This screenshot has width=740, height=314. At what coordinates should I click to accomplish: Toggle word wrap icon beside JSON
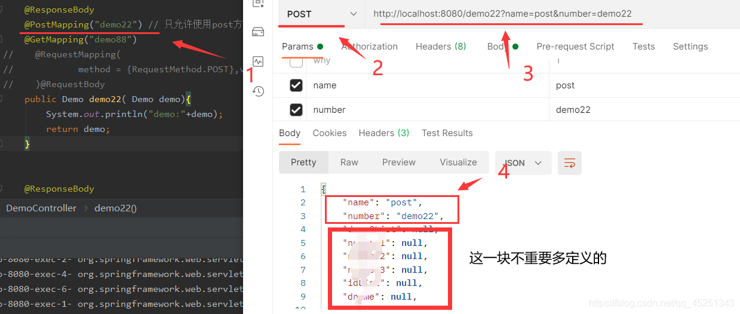[570, 163]
